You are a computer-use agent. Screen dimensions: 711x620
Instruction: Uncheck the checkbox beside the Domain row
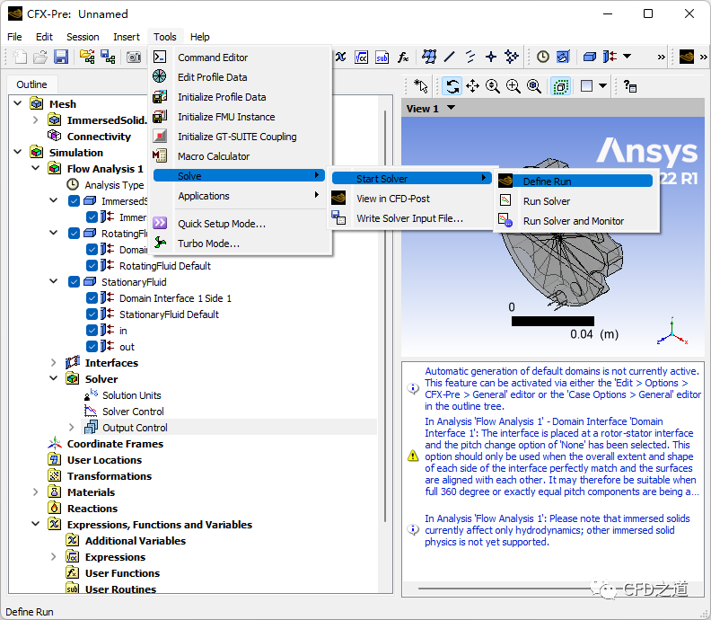(x=92, y=250)
